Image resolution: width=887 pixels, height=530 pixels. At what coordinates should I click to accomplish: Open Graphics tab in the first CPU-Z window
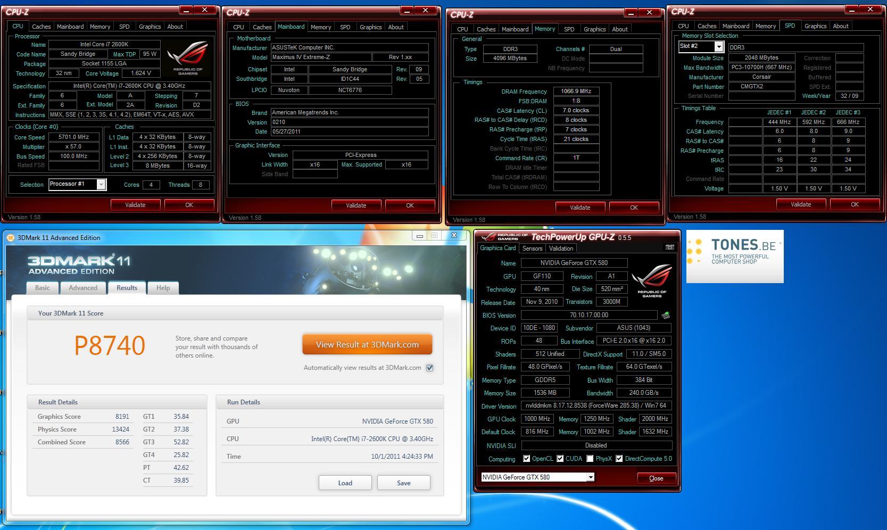(150, 27)
